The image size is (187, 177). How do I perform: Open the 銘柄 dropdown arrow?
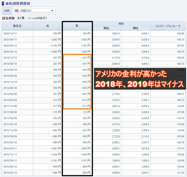coord(52,11)
